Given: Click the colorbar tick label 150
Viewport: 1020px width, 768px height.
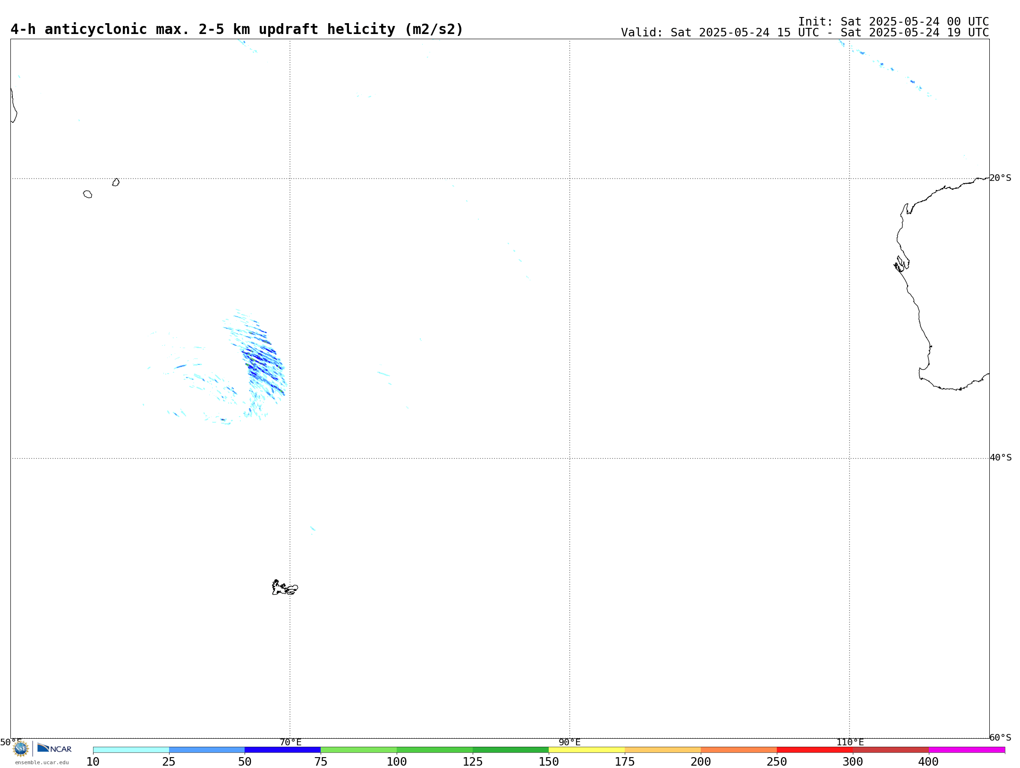Looking at the screenshot, I should (549, 762).
